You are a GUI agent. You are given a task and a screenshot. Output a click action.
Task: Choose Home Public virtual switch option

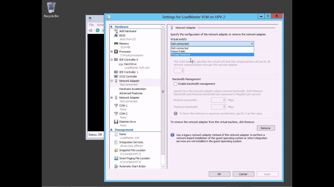(212, 51)
